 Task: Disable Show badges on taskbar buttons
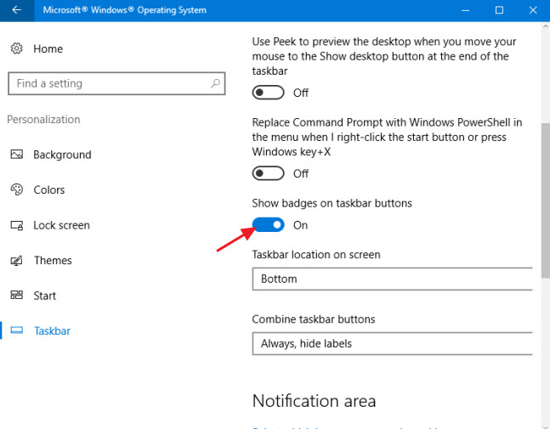pyautogui.click(x=268, y=224)
